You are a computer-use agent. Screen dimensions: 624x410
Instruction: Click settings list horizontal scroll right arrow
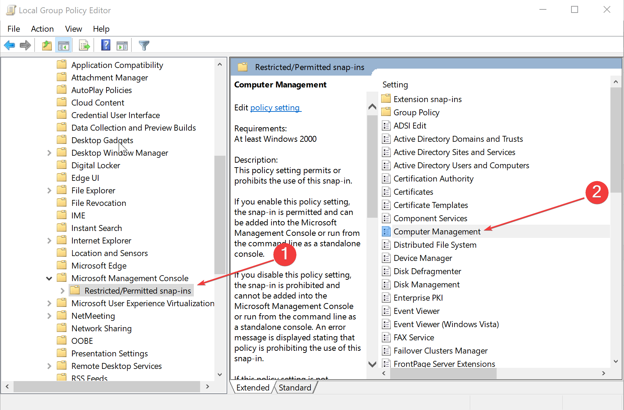click(603, 373)
